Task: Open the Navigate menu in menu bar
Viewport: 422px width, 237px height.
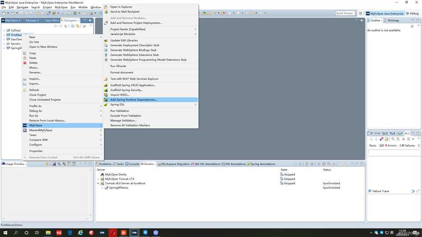Action: (22, 7)
